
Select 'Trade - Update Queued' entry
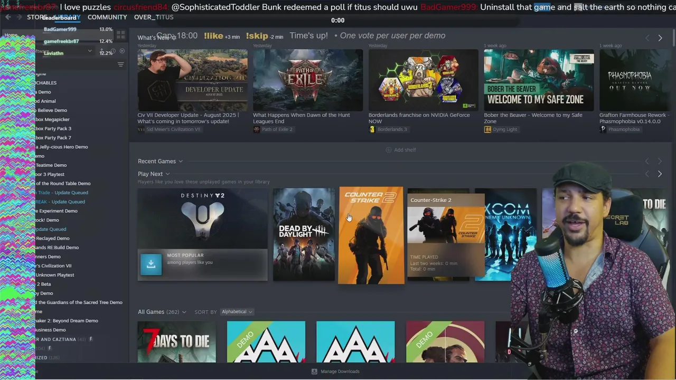(62, 193)
